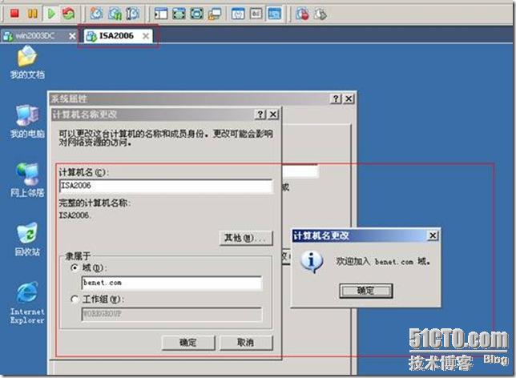Open Network Neighborhood desktop icon
516x378 pixels.
pyautogui.click(x=27, y=179)
